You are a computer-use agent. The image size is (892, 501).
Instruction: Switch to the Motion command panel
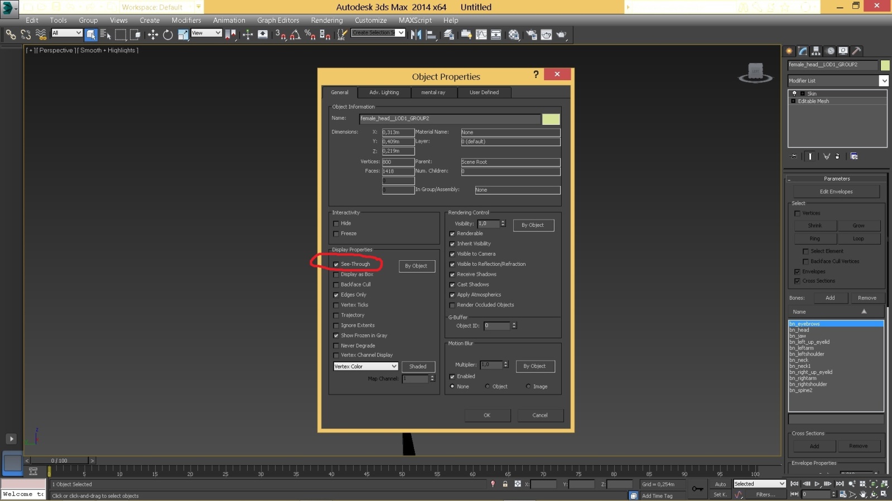830,51
